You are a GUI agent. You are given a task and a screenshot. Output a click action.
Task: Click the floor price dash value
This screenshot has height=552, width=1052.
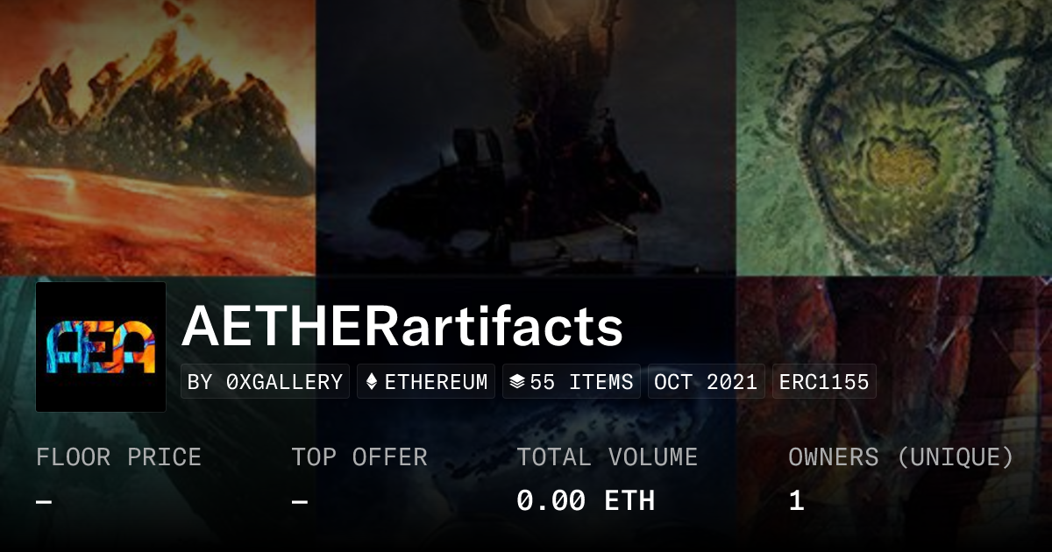(x=44, y=501)
